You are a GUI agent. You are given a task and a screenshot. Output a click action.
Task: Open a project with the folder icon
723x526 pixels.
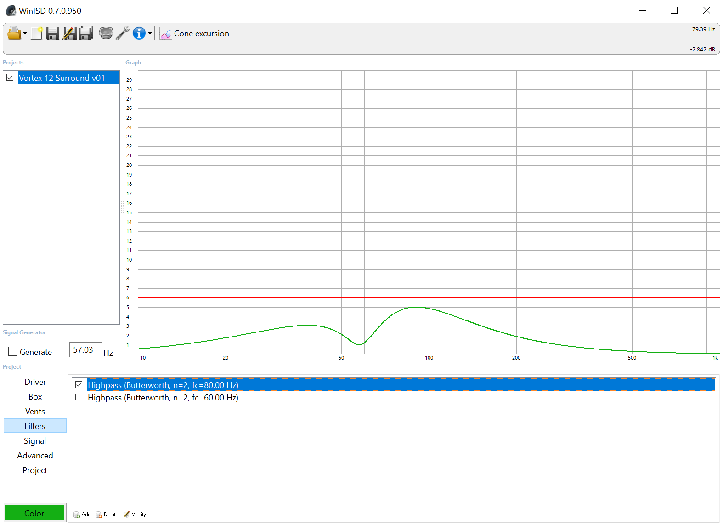[x=14, y=34]
